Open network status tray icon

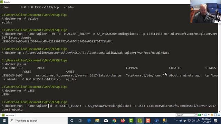click(189, 121)
